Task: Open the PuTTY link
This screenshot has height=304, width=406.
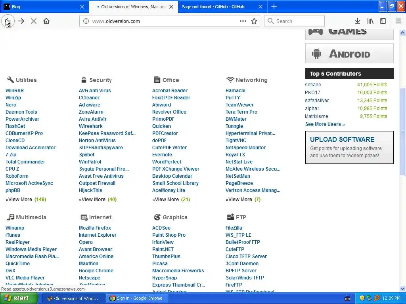Action: point(232,98)
